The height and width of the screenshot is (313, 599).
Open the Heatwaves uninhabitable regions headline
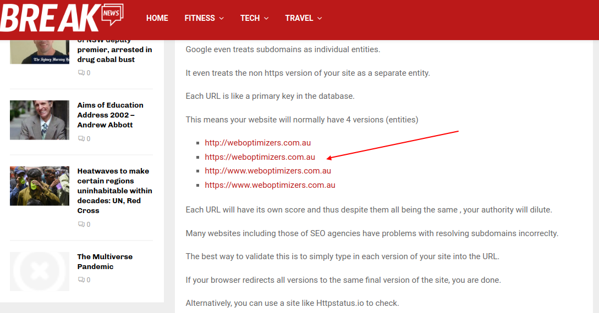point(114,191)
